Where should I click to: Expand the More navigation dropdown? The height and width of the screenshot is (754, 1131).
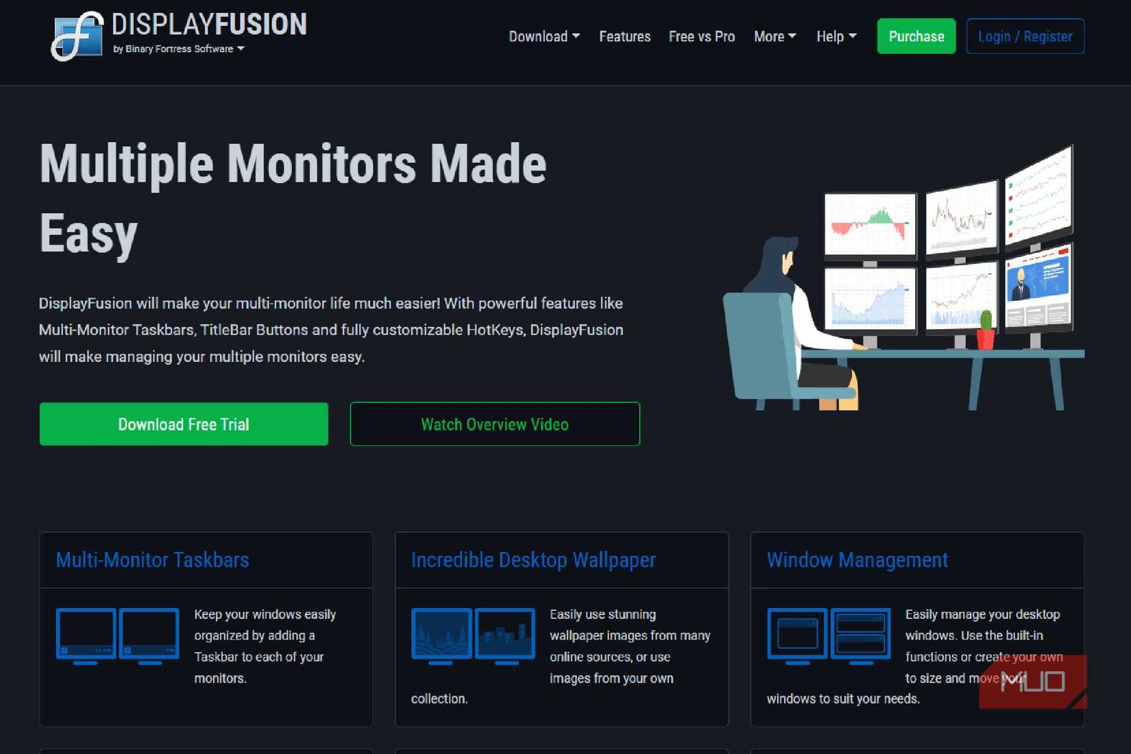point(775,36)
